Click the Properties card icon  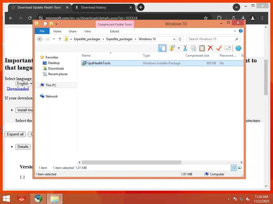click(228, 48)
